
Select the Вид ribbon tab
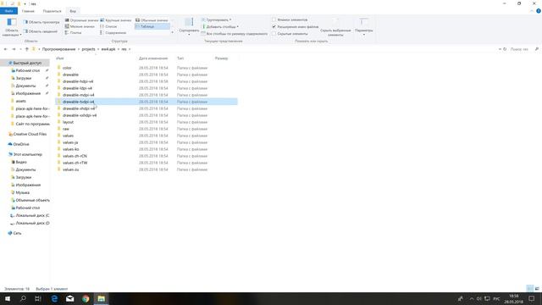pyautogui.click(x=73, y=11)
